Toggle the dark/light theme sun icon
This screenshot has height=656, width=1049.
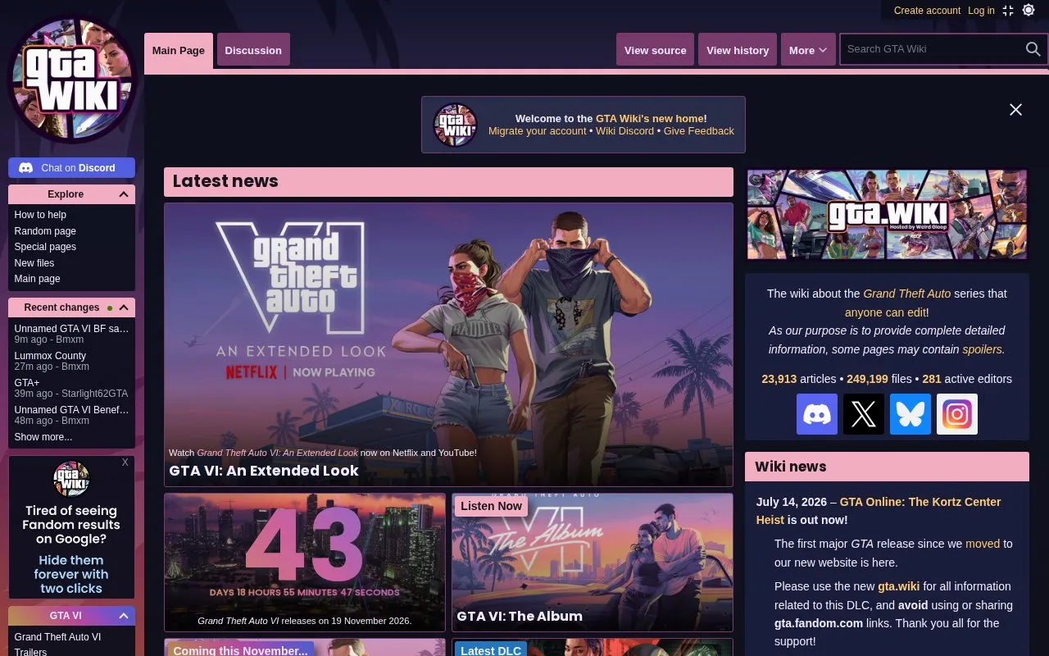point(1029,11)
